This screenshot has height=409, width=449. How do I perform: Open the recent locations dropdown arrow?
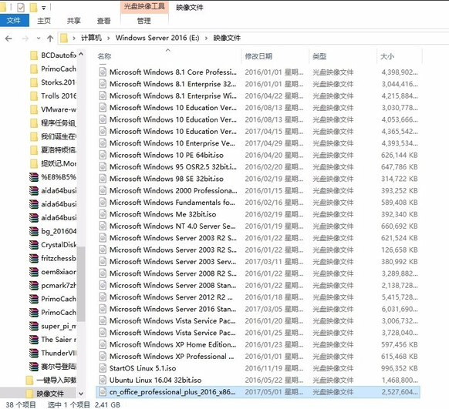39,39
